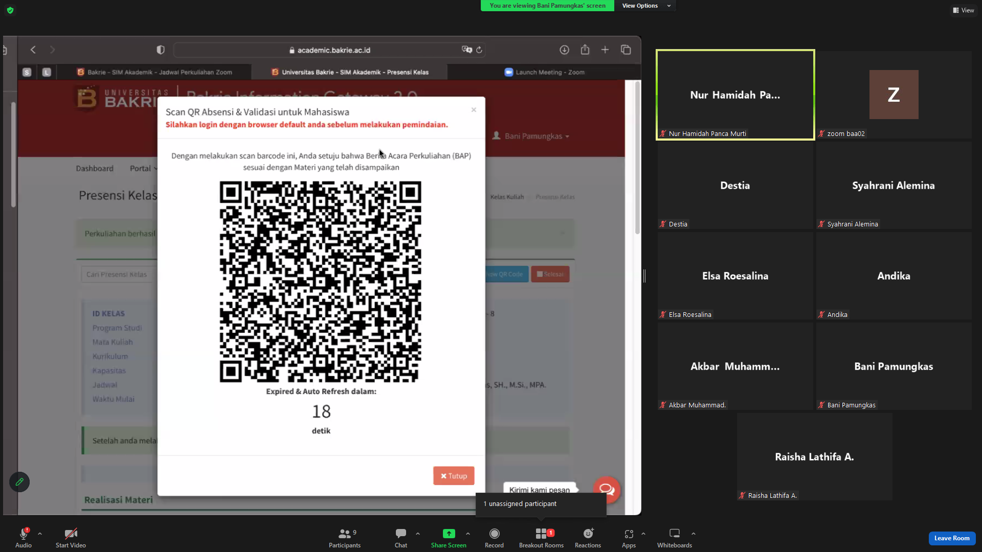Switch to Launch Meeting - Zoom tab
The width and height of the screenshot is (982, 552).
544,72
